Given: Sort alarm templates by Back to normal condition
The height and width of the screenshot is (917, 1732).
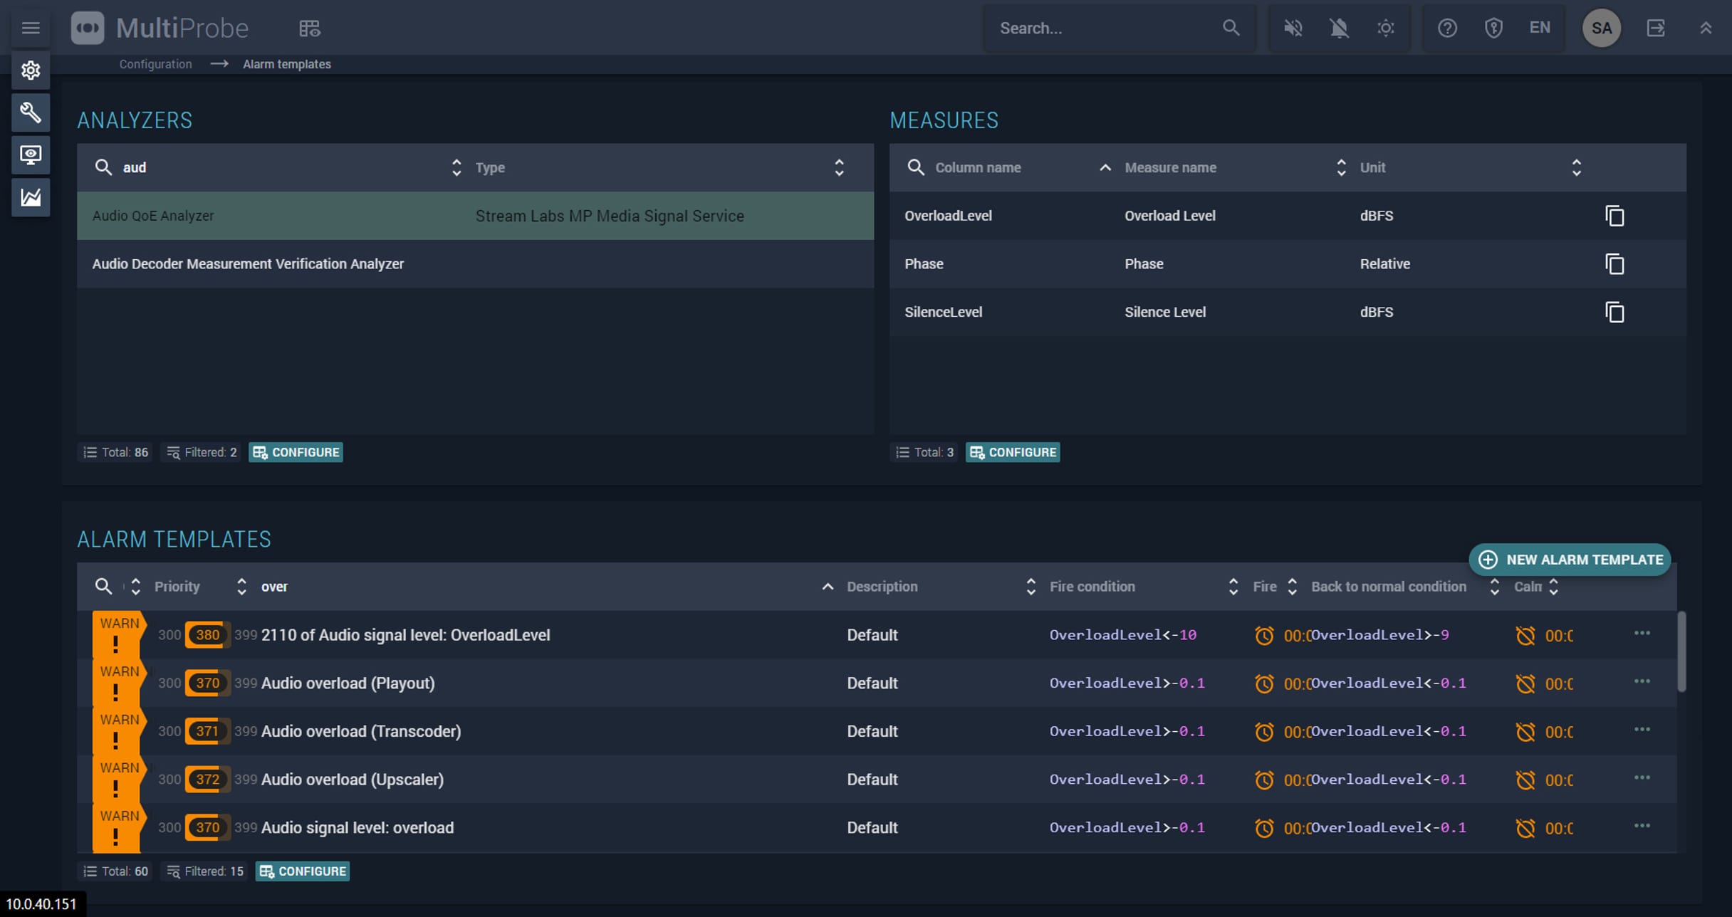Looking at the screenshot, I should point(1494,587).
